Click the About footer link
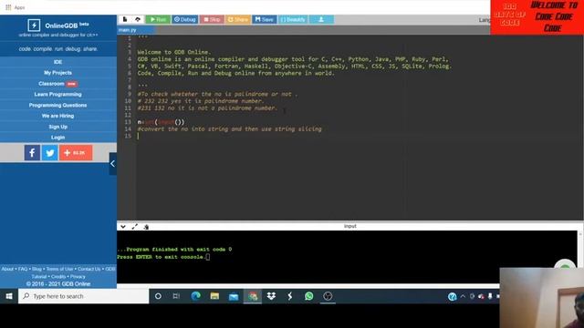 [x=7, y=269]
